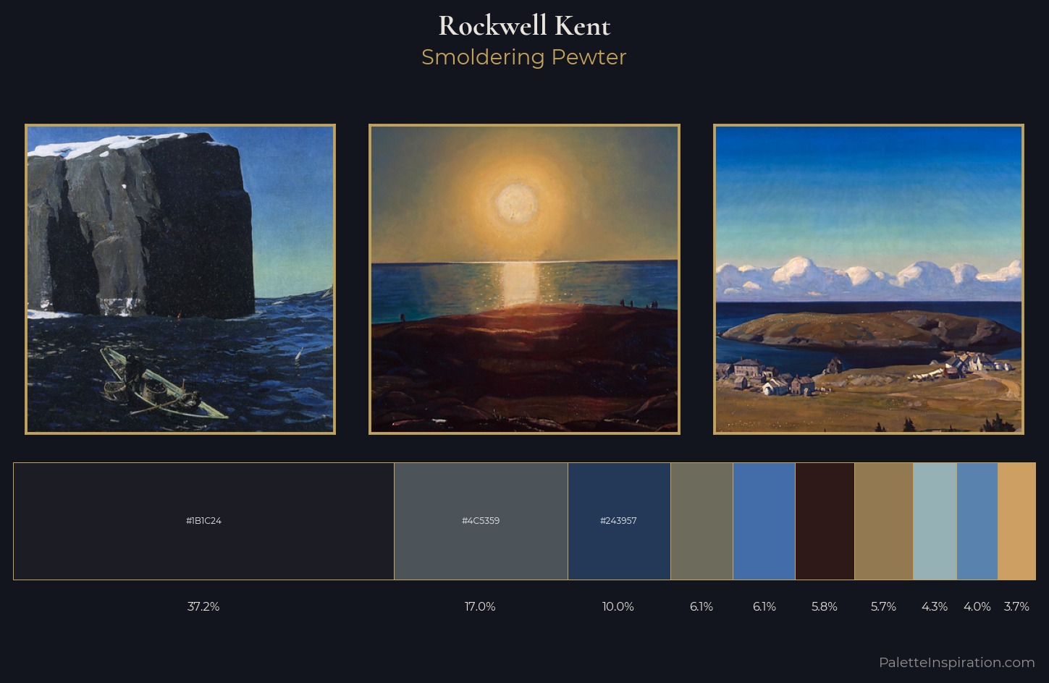Viewport: 1049px width, 683px height.
Task: Pick the #4C5359 slate gray swatch
Action: 481,521
